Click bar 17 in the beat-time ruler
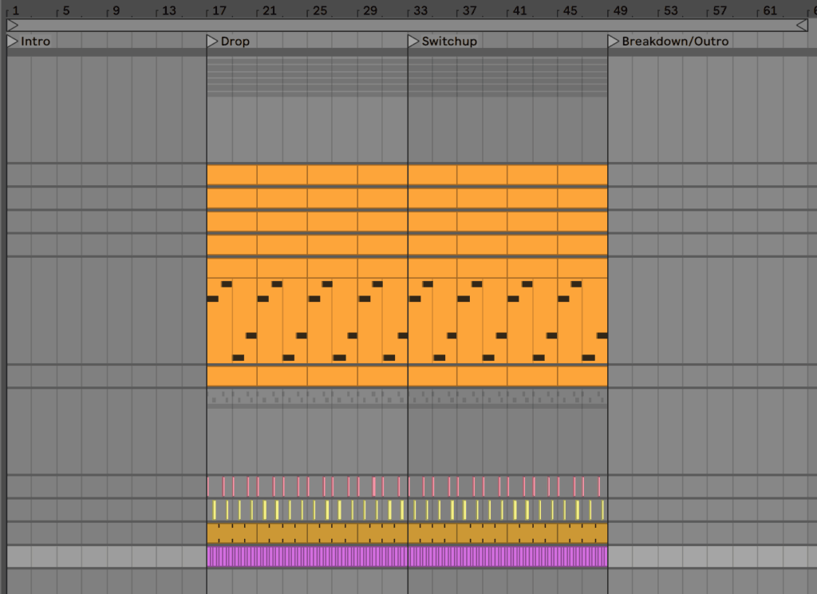Viewport: 817px width, 594px height. [219, 10]
